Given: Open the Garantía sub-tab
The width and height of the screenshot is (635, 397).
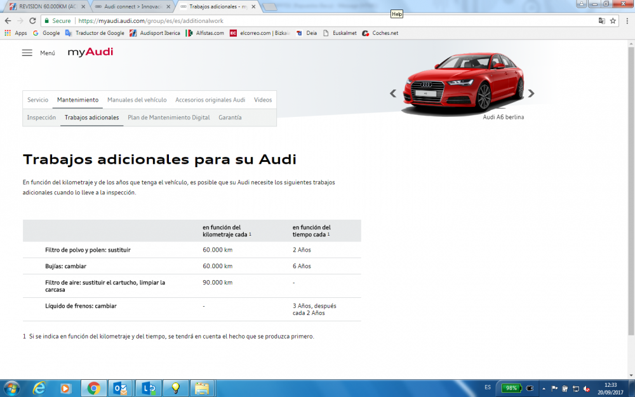Looking at the screenshot, I should (x=230, y=118).
